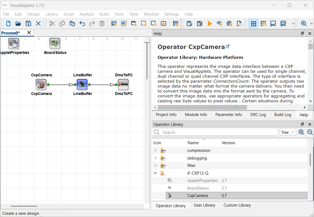Save the design with the floppy icon
Image resolution: width=314 pixels, height=217 pixels.
28,24
